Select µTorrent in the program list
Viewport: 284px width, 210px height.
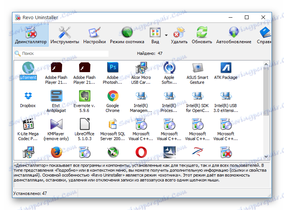(28, 71)
